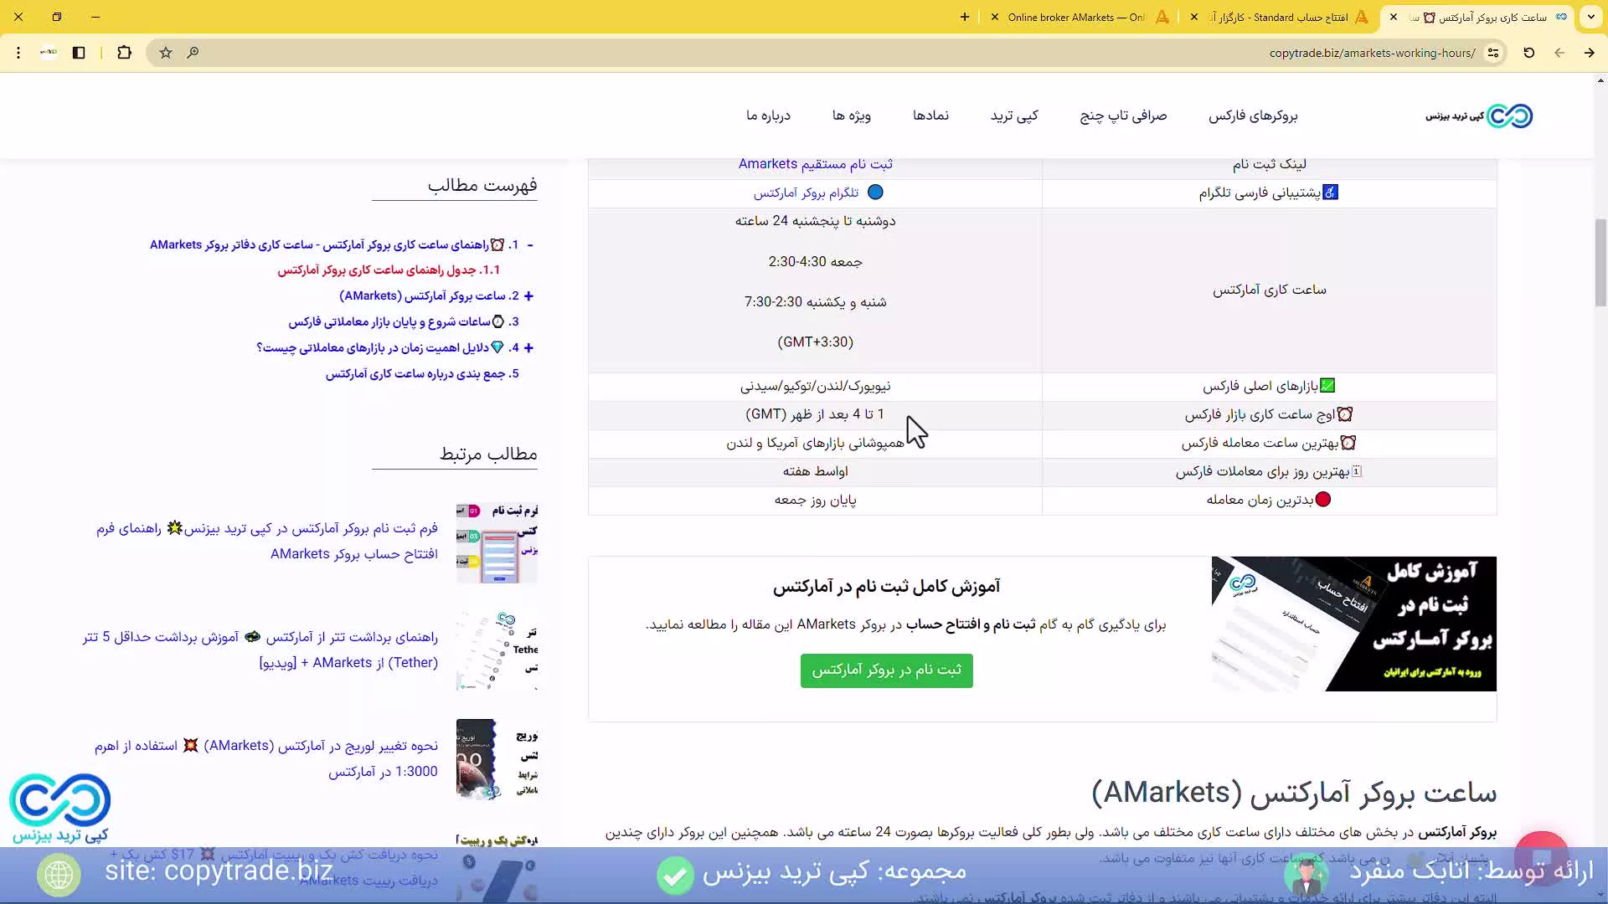Open the ثبت نام مستقیم Amarkets link
This screenshot has height=904, width=1608.
[815, 164]
